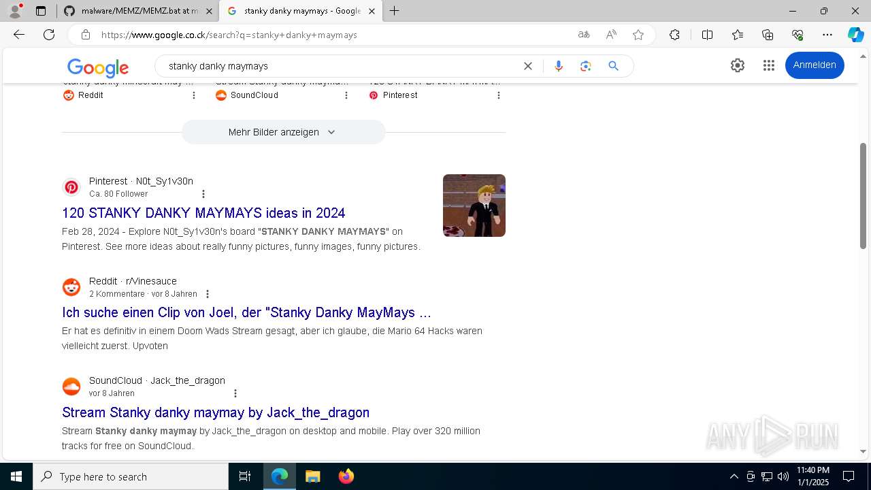
Task: Open Edge Settings and more menu
Action: point(827,35)
